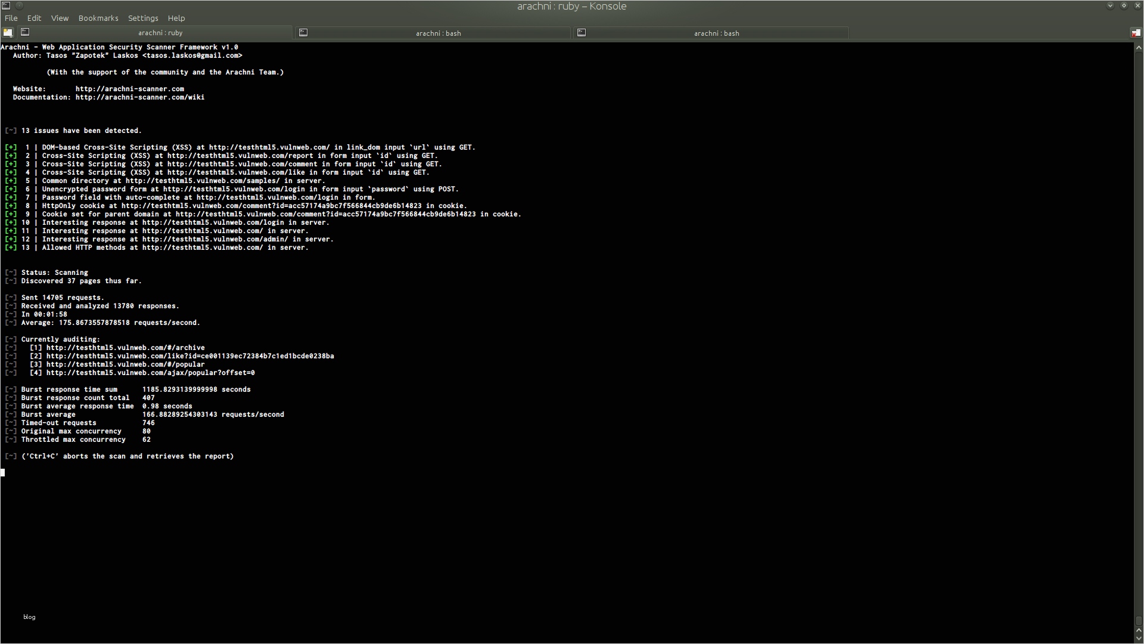Image resolution: width=1144 pixels, height=644 pixels.
Task: Click the New Tab icon button
Action: [x=8, y=33]
